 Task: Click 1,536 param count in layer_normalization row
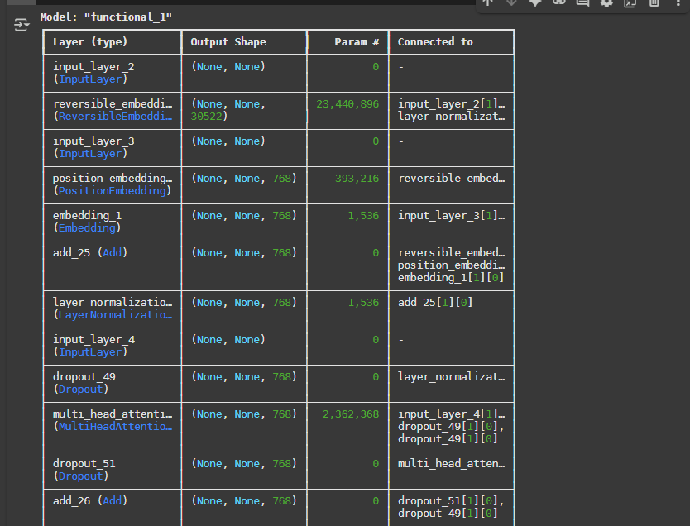(363, 303)
